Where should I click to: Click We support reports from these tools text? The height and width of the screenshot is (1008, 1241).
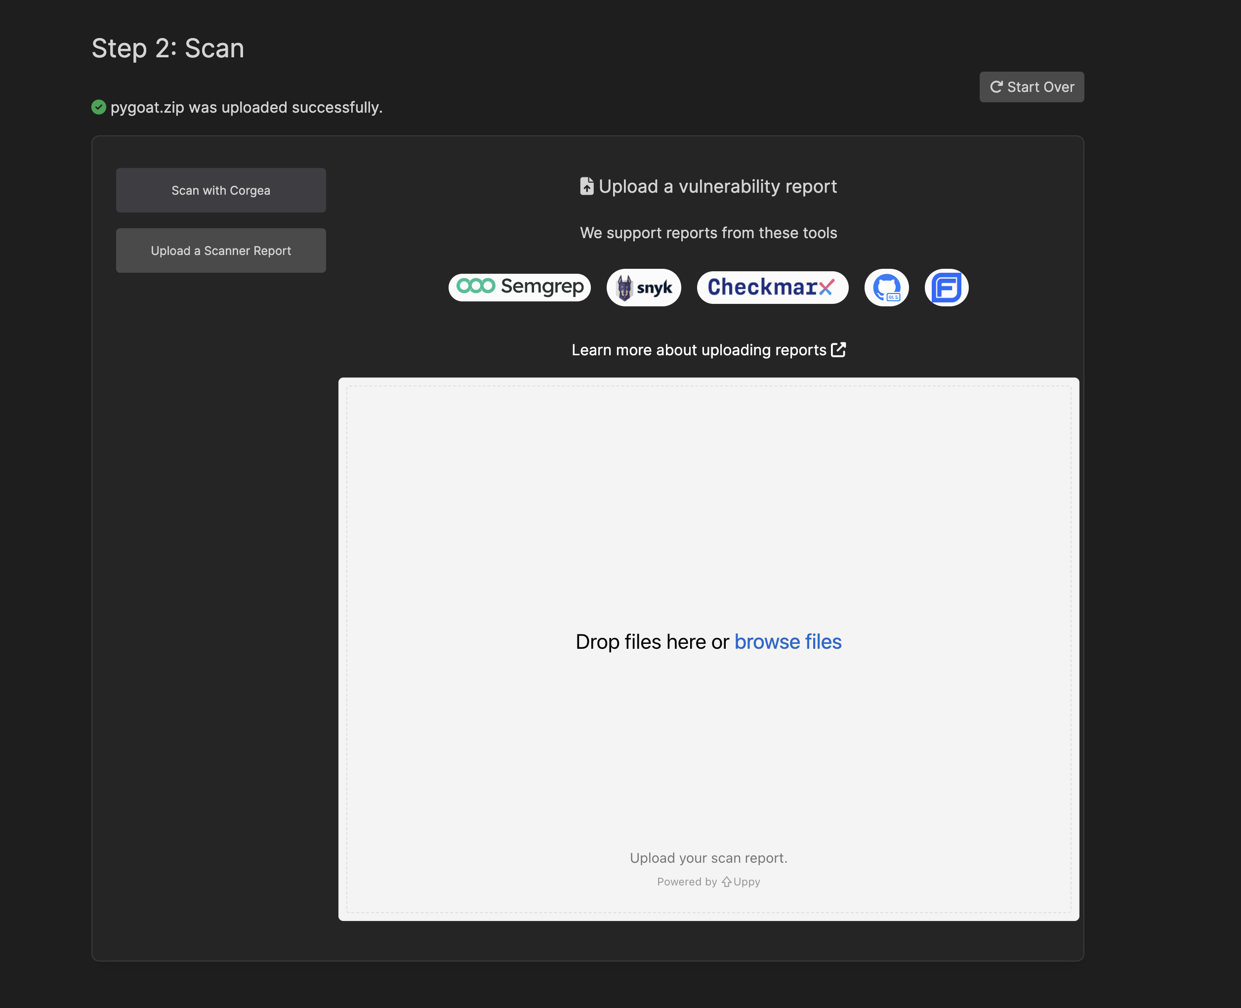tap(708, 233)
